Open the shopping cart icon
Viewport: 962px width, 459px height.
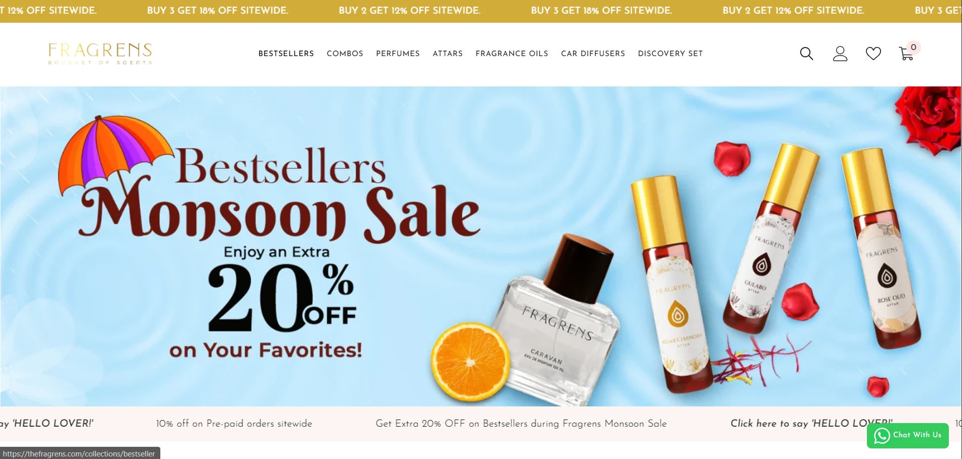[x=906, y=54]
